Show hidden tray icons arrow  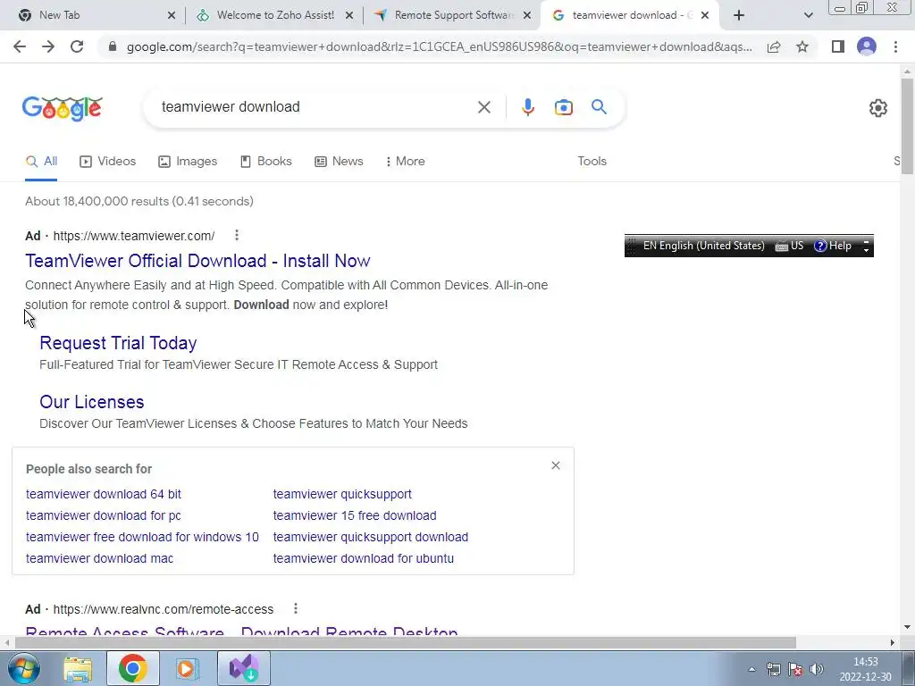[751, 669]
